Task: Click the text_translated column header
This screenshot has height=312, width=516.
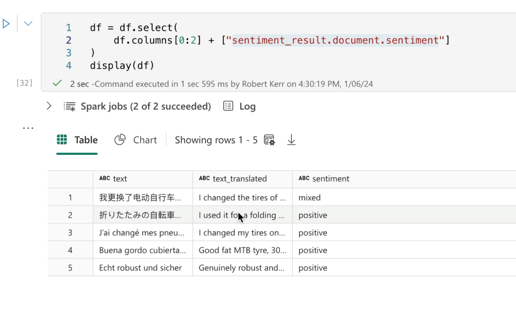Action: pyautogui.click(x=240, y=179)
